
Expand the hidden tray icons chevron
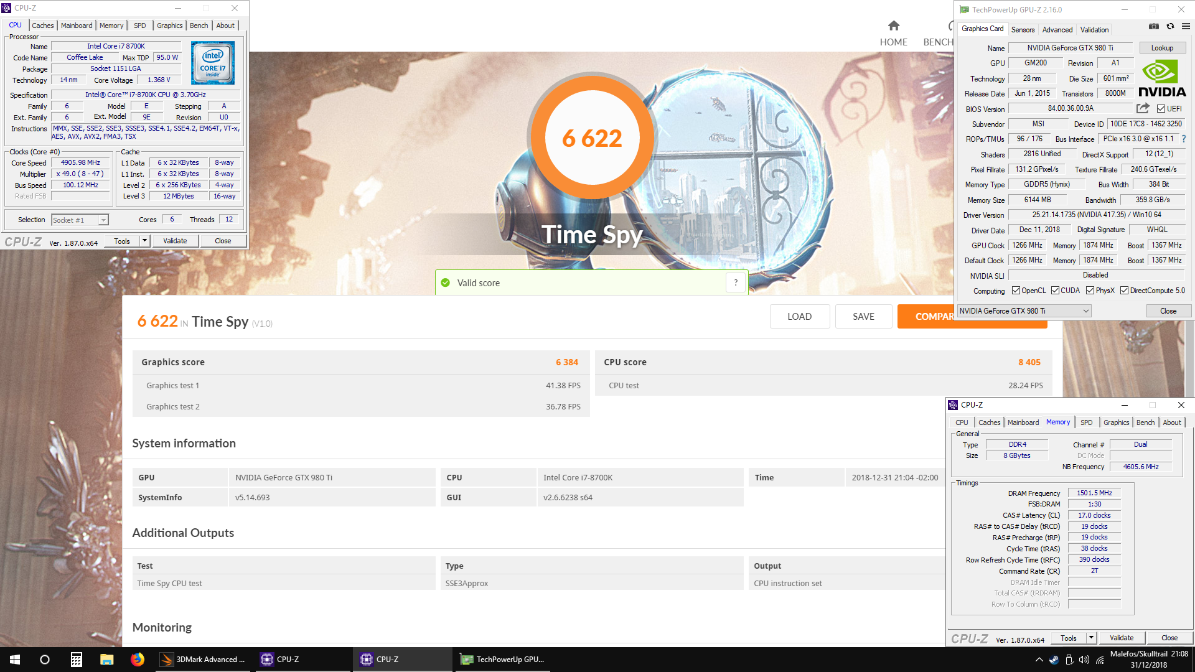pyautogui.click(x=1039, y=660)
